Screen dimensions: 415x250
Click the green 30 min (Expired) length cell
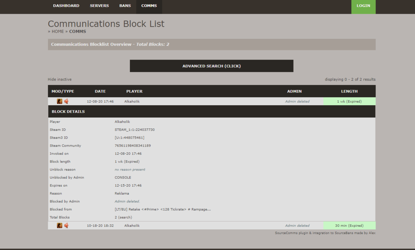click(x=349, y=226)
